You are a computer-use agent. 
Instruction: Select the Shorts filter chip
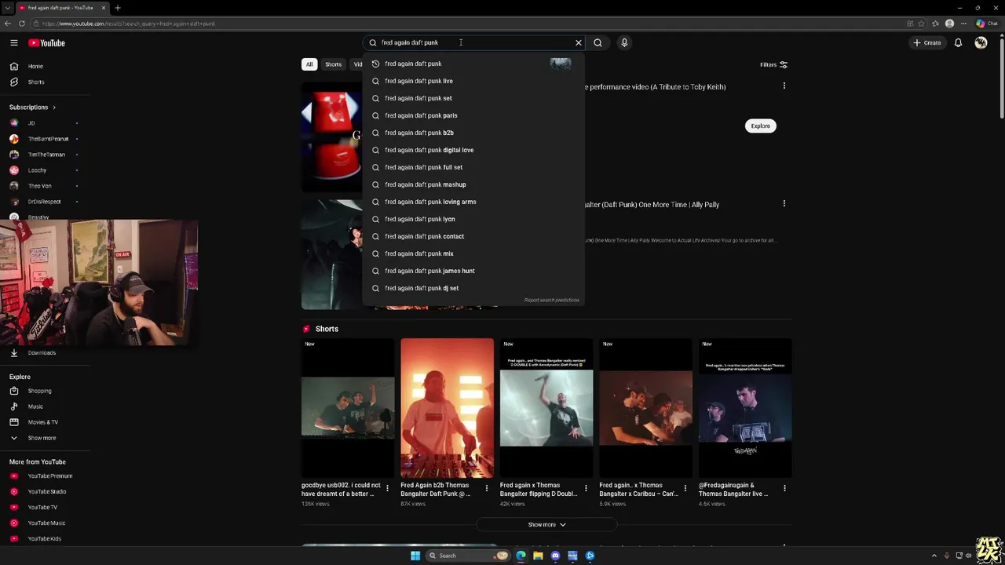(x=334, y=64)
